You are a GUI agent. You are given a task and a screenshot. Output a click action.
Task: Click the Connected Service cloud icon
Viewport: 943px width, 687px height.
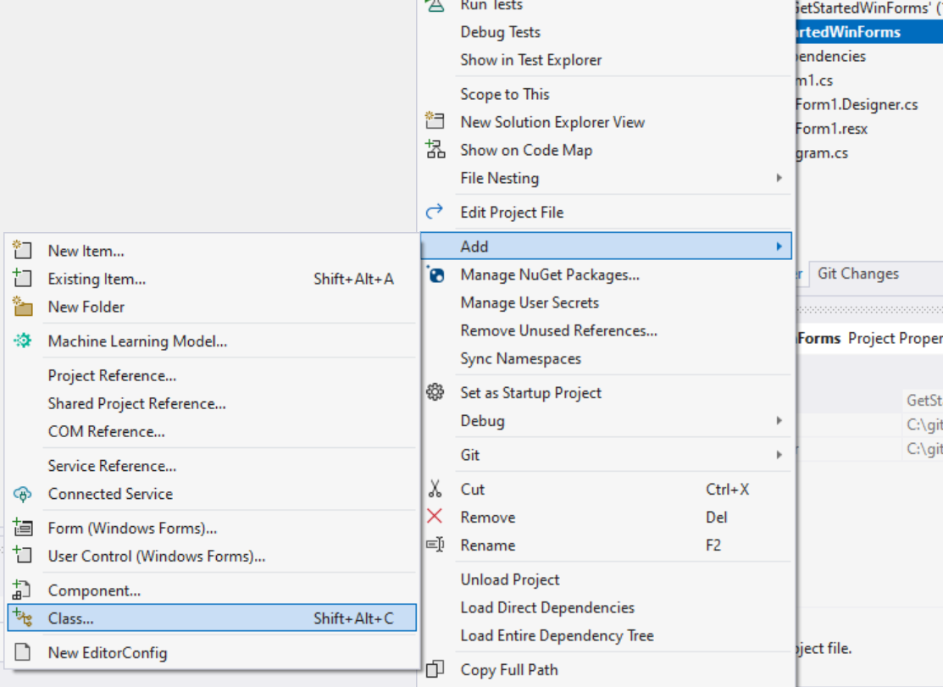coord(22,494)
